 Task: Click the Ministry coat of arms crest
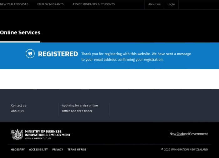(17, 134)
